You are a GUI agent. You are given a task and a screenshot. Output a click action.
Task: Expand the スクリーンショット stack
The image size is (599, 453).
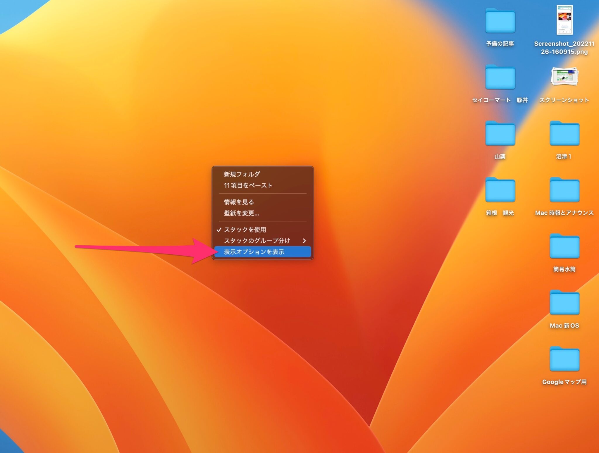[564, 77]
